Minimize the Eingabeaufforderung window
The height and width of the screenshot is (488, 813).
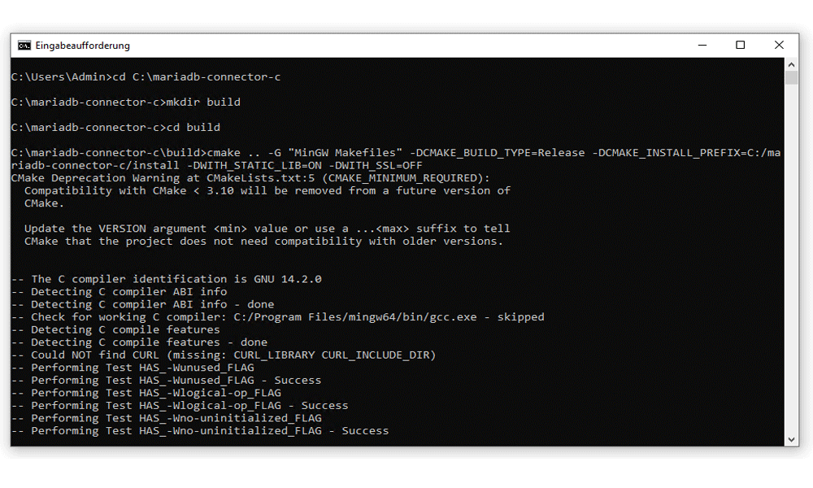[702, 45]
